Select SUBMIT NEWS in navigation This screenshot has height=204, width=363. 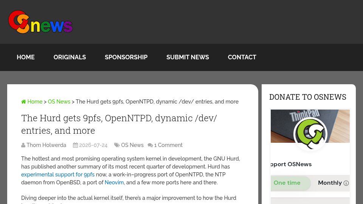click(188, 57)
